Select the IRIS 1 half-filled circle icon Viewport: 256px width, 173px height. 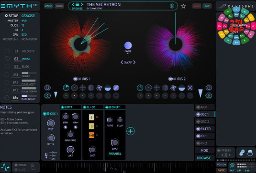pos(108,88)
